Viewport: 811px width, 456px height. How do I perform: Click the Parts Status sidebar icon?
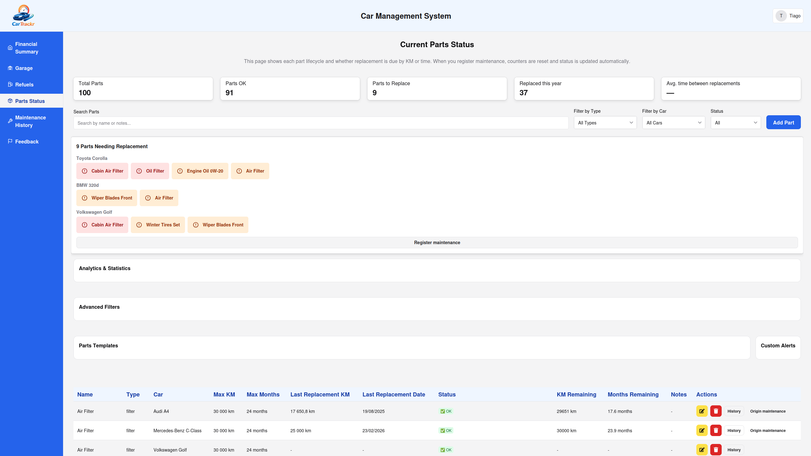coord(10,101)
